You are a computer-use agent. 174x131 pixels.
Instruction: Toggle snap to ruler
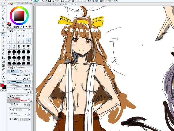89,1
